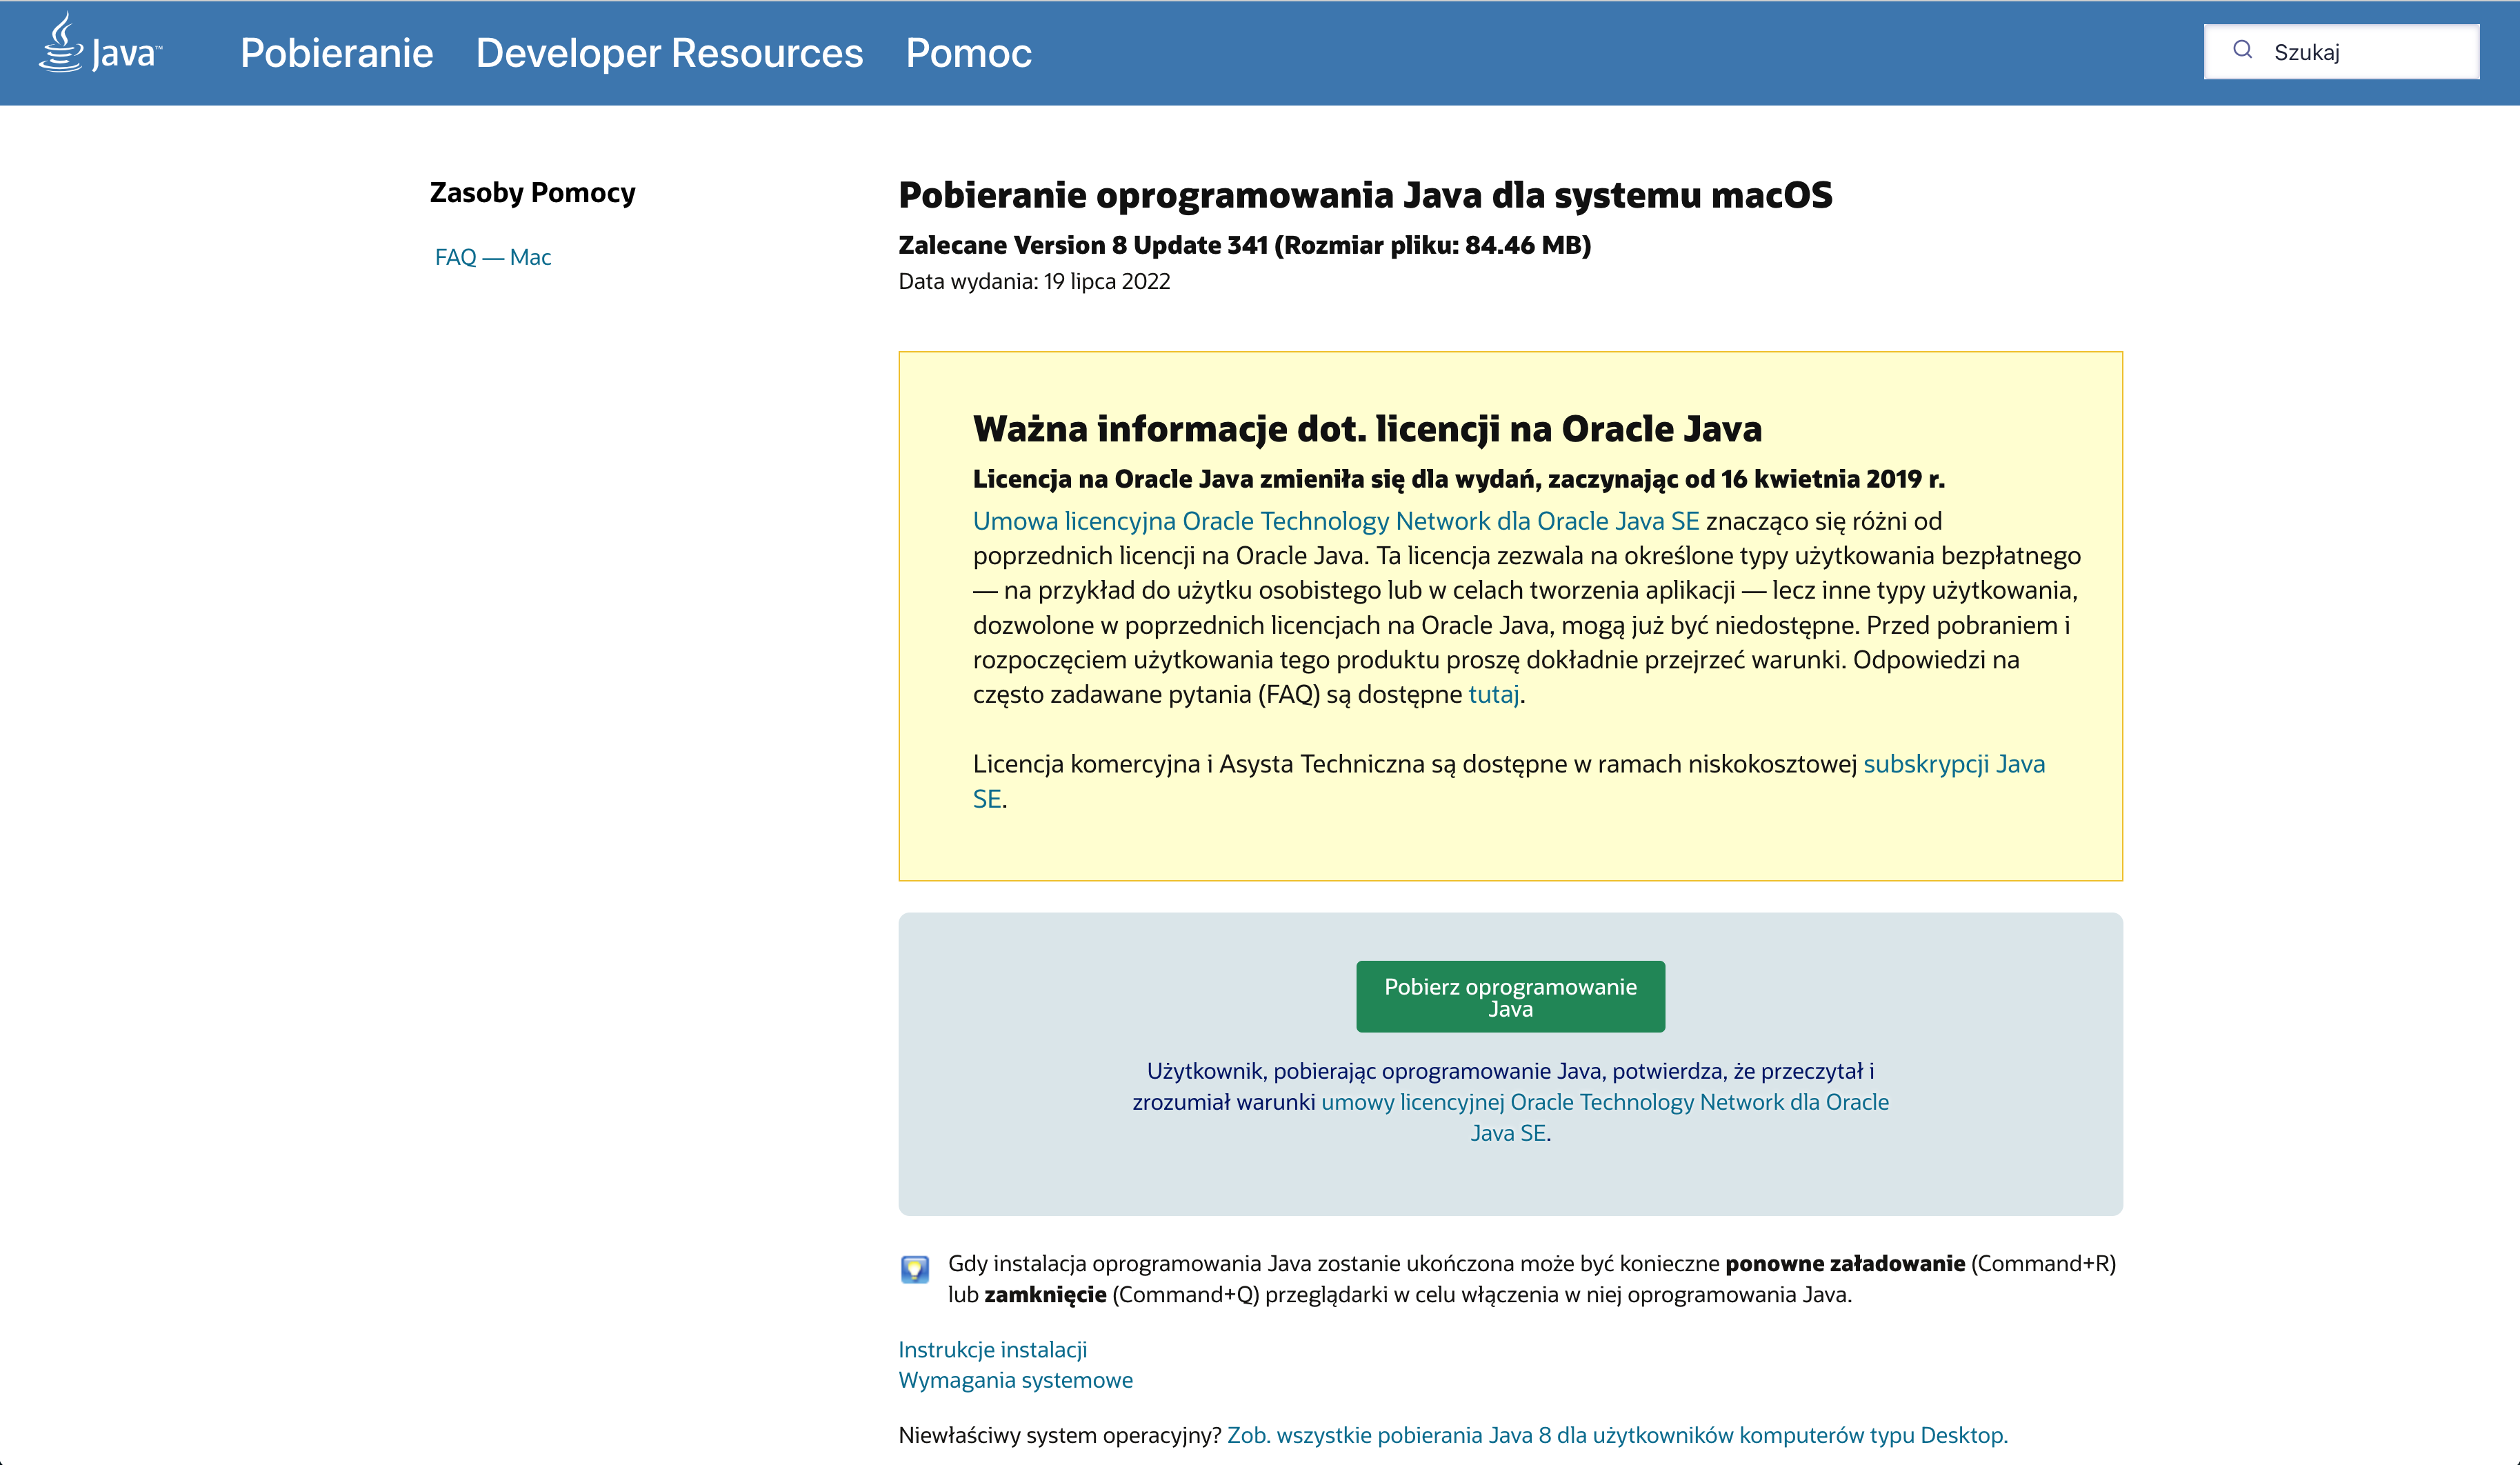
Task: Open the Instrukcje instalacji link
Action: 992,1349
